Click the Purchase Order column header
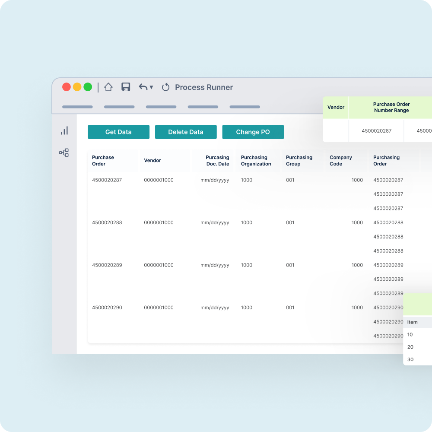Viewport: 432px width, 432px height. coord(104,160)
